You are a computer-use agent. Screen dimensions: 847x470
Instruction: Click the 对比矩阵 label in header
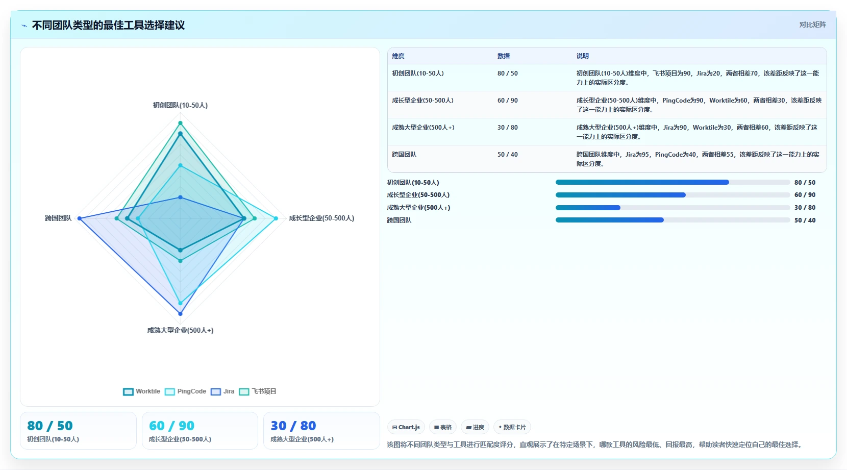pyautogui.click(x=812, y=24)
